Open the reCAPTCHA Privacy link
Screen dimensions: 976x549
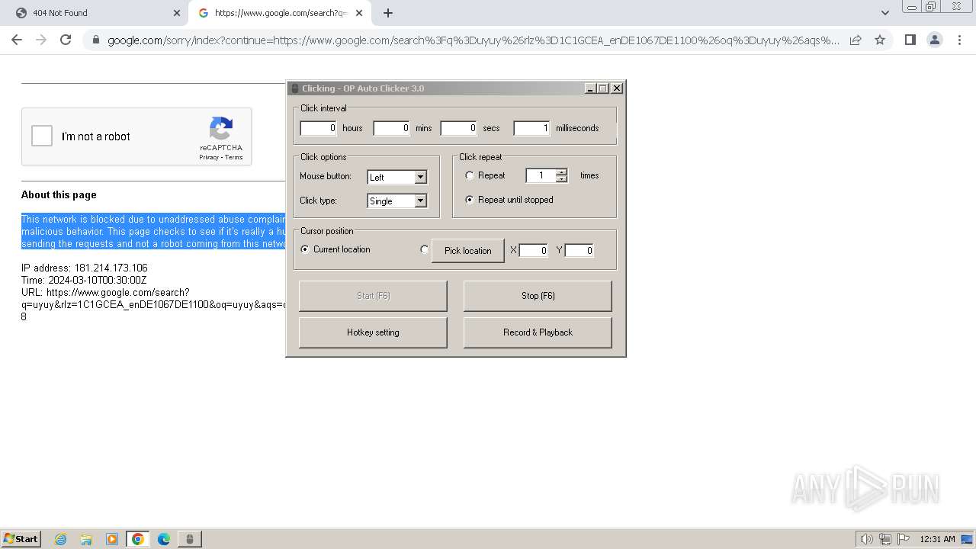(x=209, y=158)
